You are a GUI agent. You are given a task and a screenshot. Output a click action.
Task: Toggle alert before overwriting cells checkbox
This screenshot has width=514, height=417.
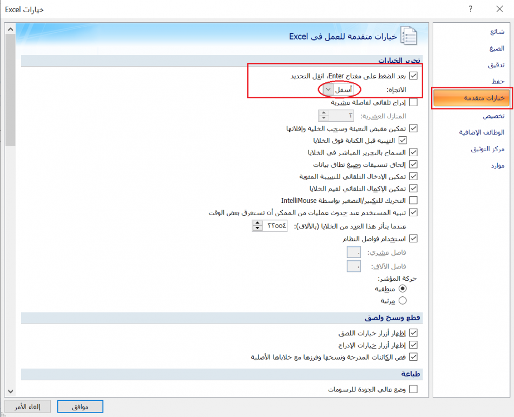403,141
